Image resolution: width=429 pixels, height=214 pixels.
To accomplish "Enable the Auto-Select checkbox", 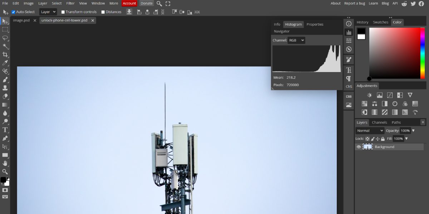I will (13, 11).
